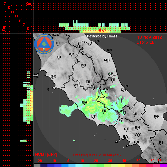This screenshot has height=167, width=167.
Task: Click the FI city marker
Action: click(x=58, y=45)
